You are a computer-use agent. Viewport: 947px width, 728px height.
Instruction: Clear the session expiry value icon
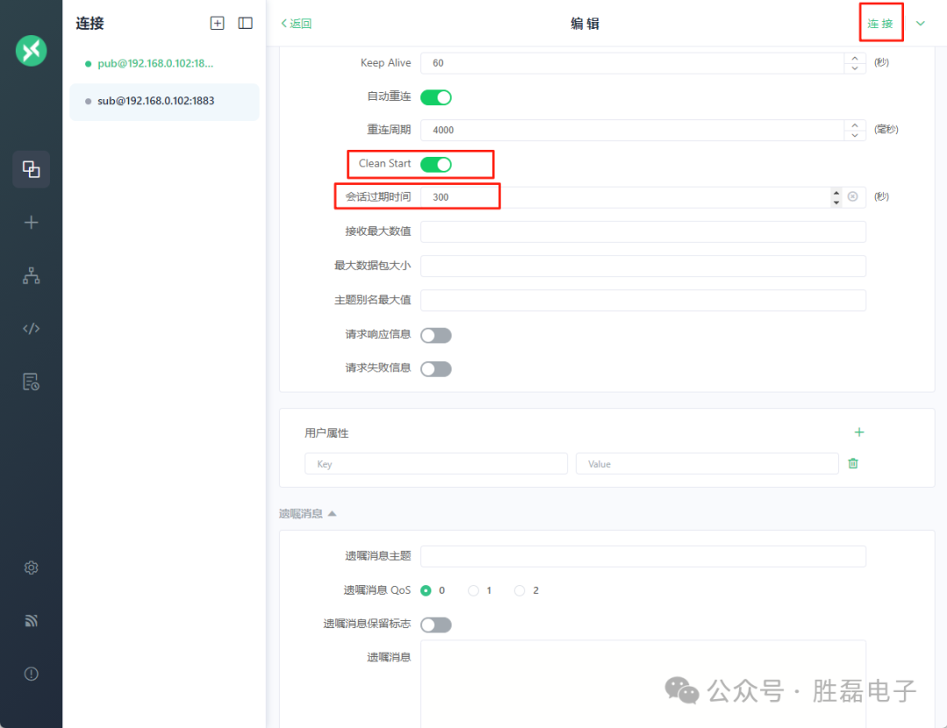click(x=852, y=197)
